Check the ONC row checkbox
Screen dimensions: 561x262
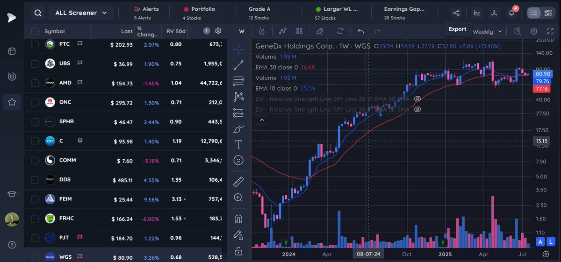(x=35, y=102)
